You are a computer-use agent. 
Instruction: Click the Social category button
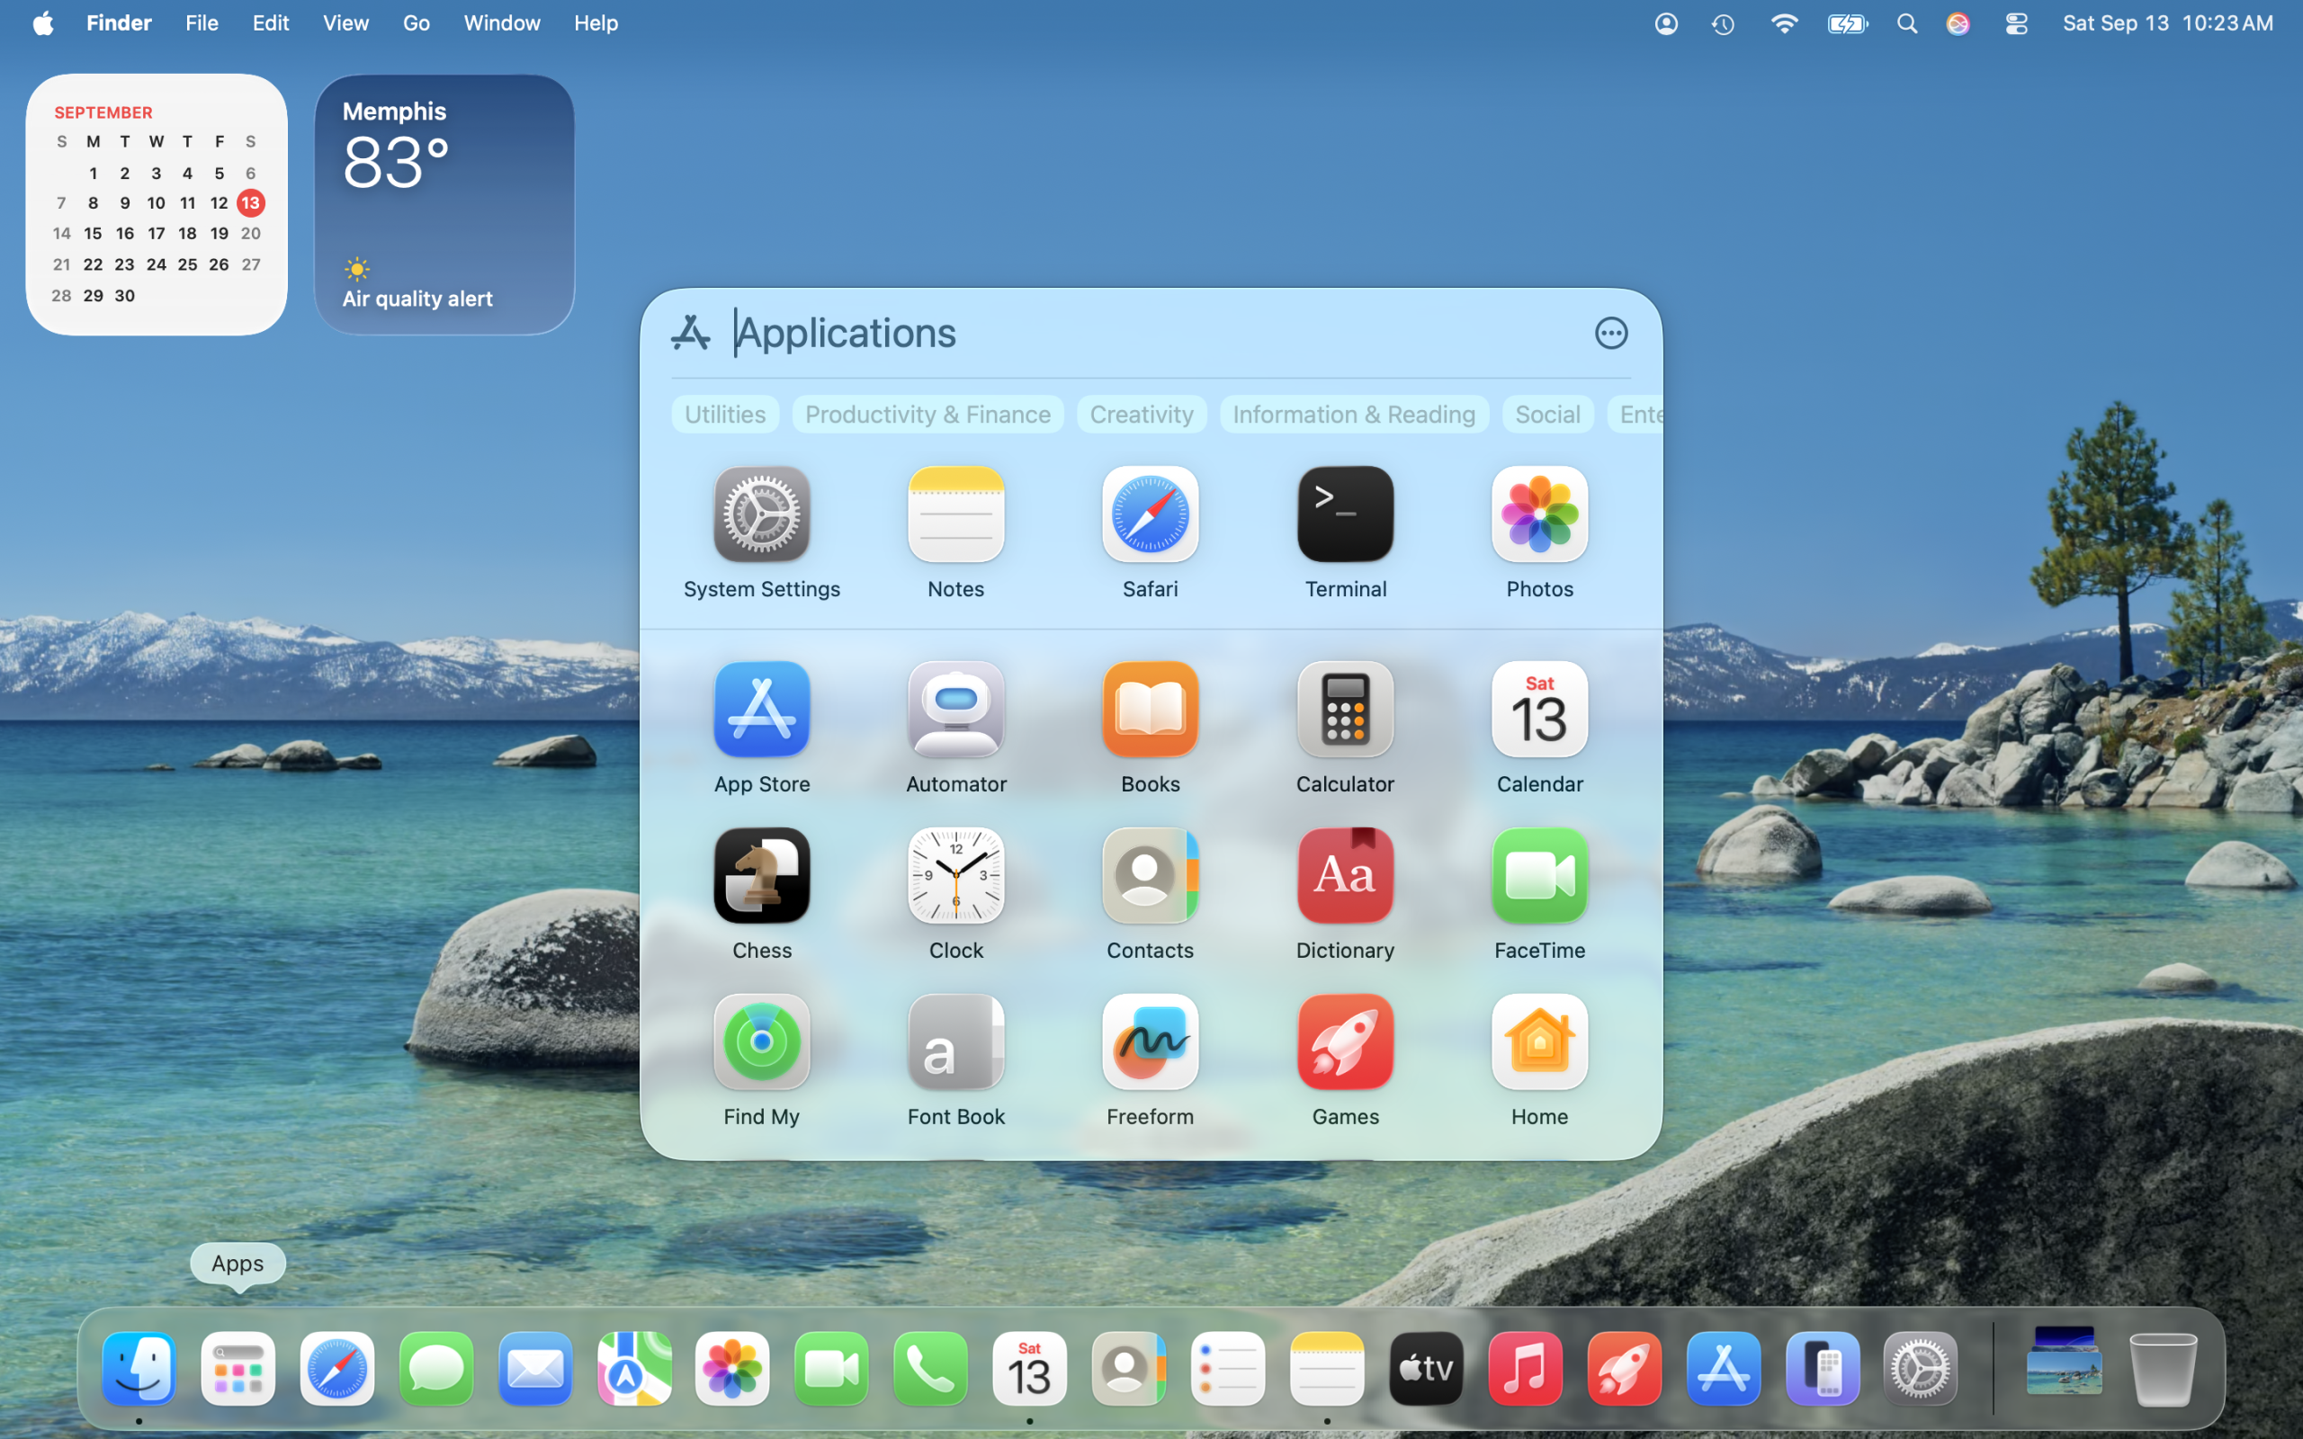click(x=1546, y=414)
